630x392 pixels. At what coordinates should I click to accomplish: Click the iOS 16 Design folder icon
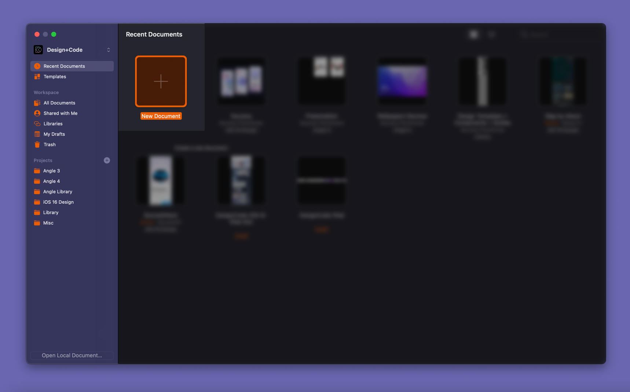(x=37, y=202)
